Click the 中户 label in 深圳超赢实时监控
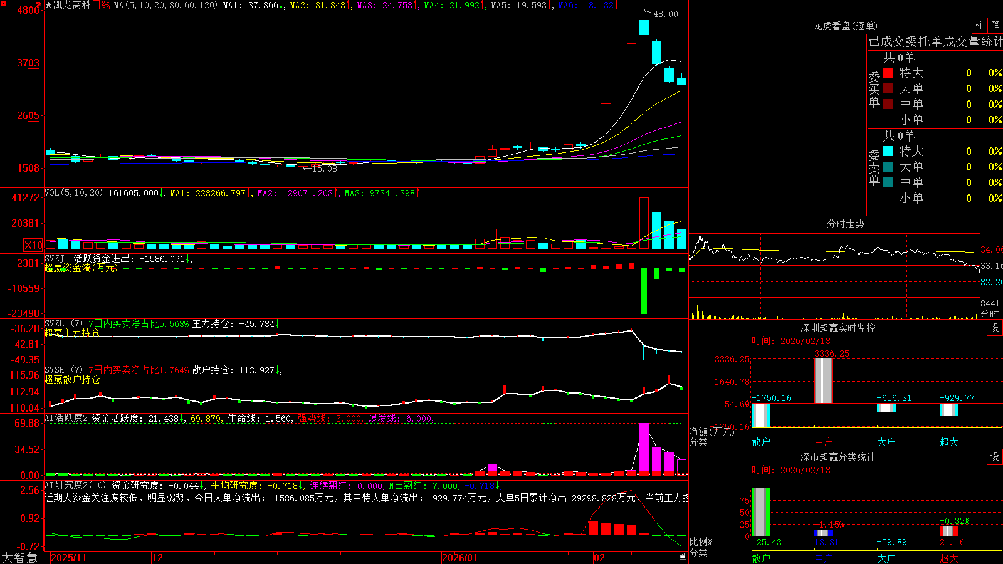This screenshot has width=1003, height=564. [x=824, y=442]
